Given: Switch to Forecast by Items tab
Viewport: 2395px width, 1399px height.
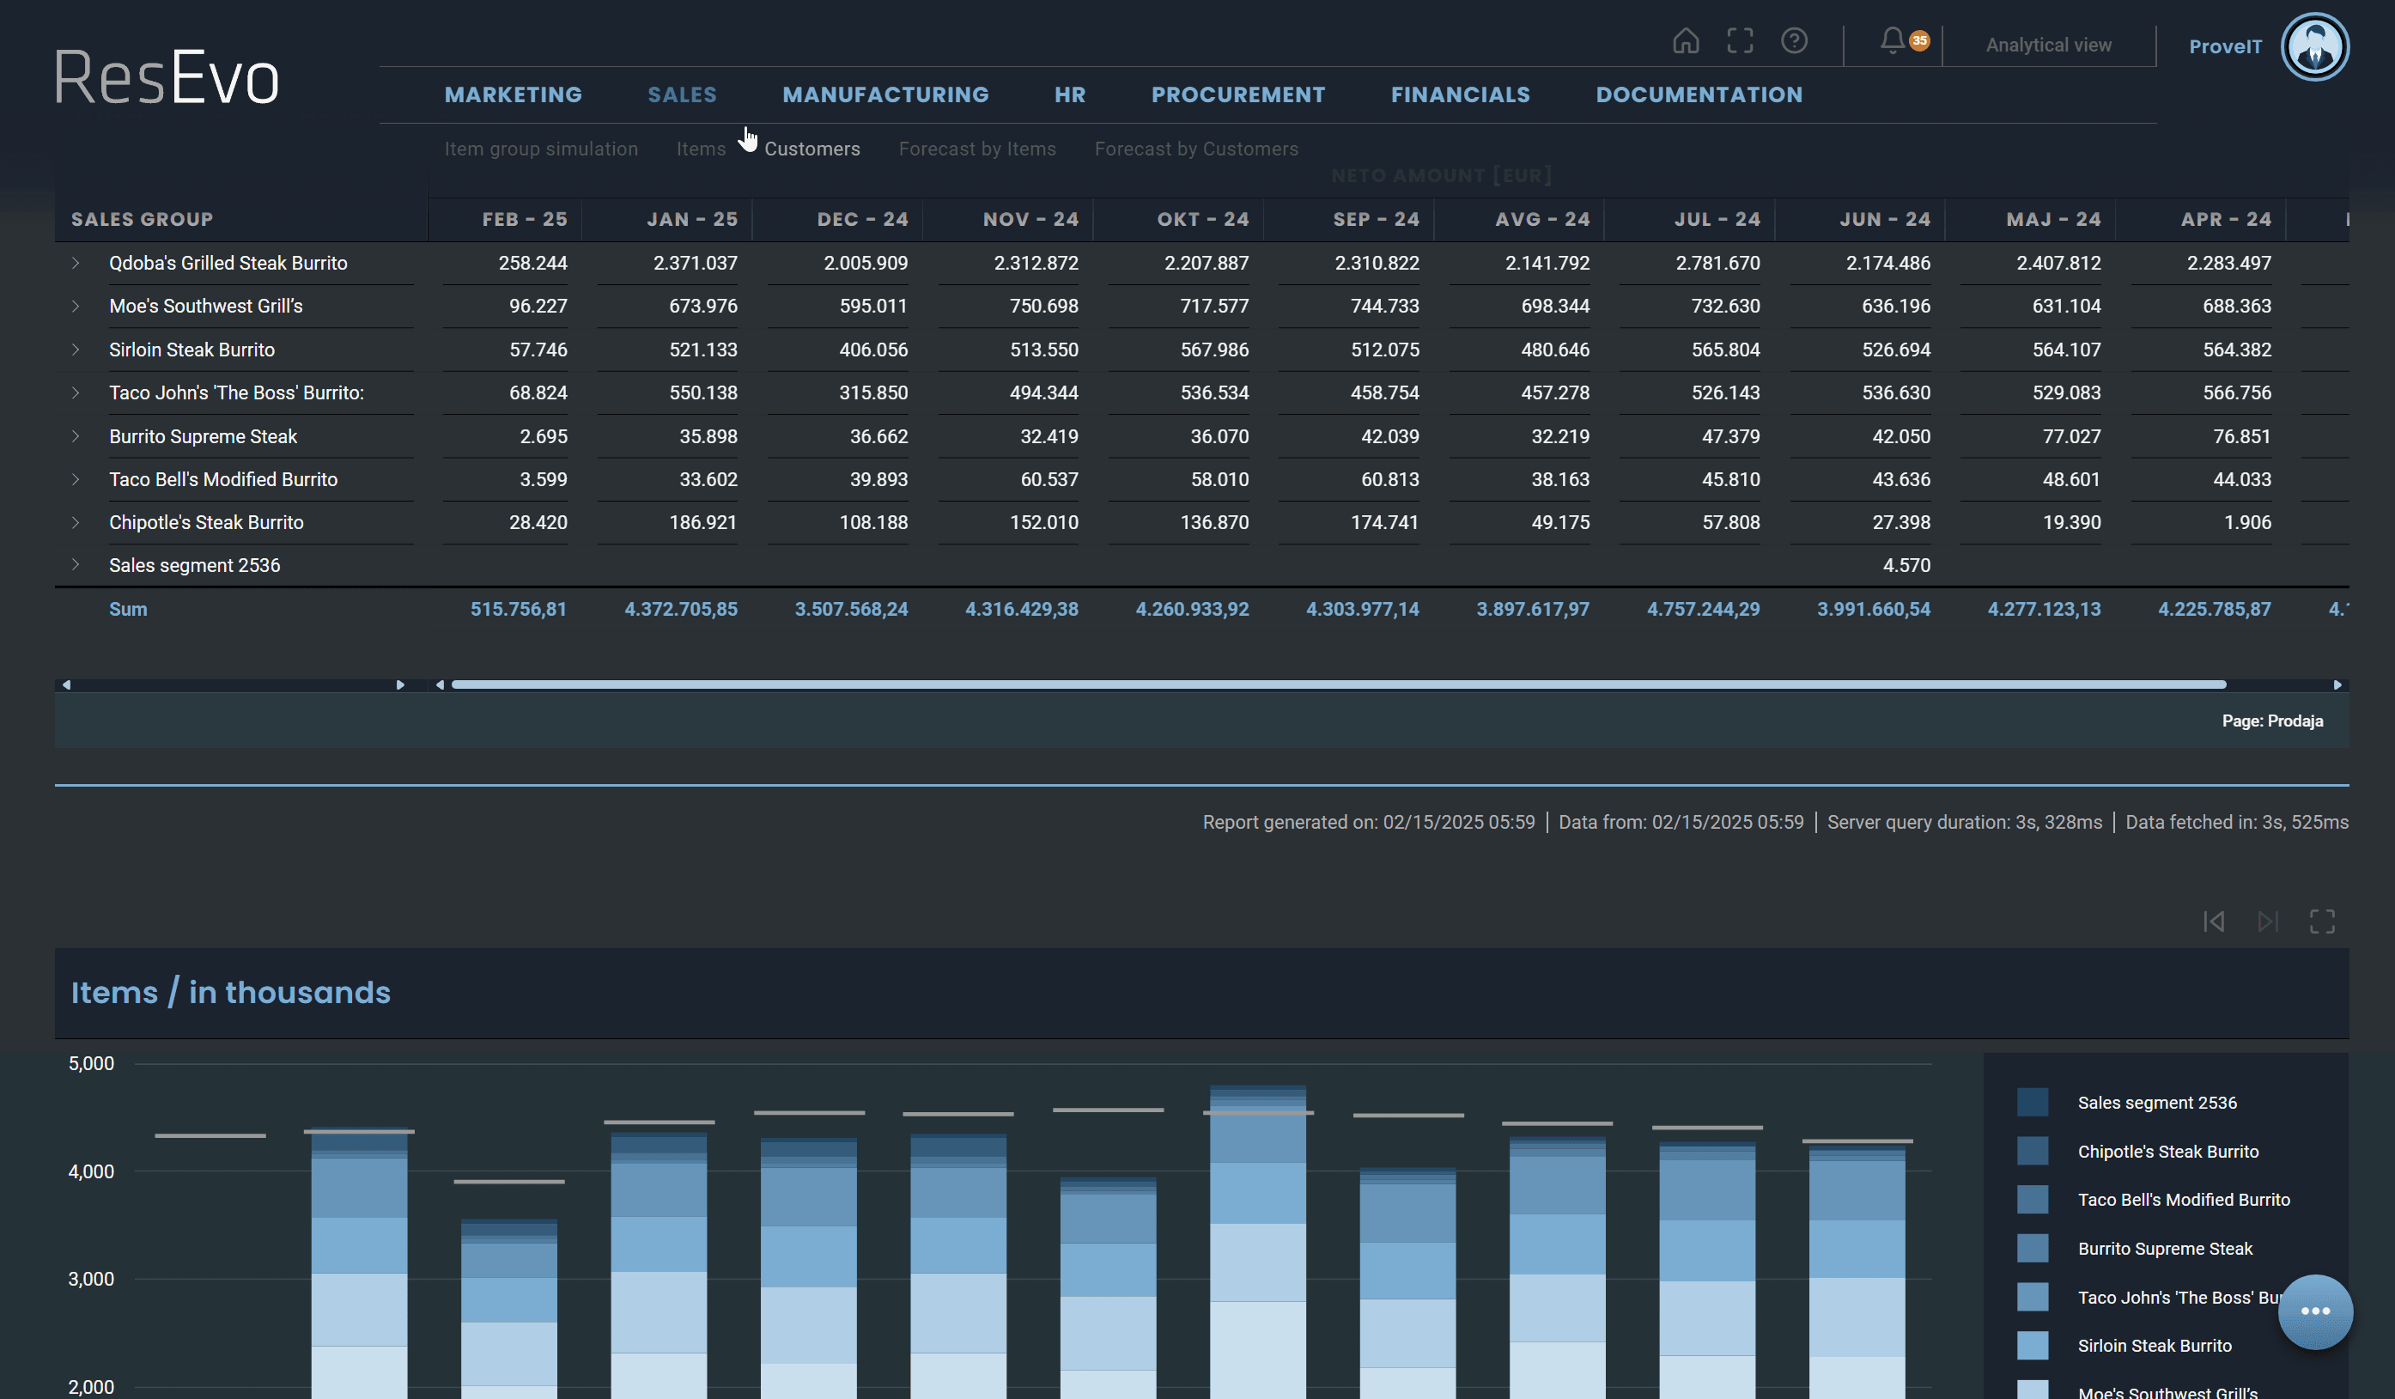Looking at the screenshot, I should [977, 149].
